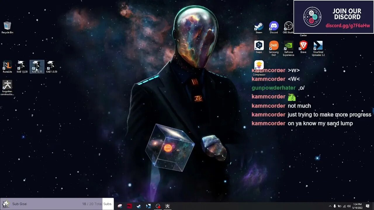The image size is (374, 210).
Task: Open the notification action center
Action: coord(368,206)
